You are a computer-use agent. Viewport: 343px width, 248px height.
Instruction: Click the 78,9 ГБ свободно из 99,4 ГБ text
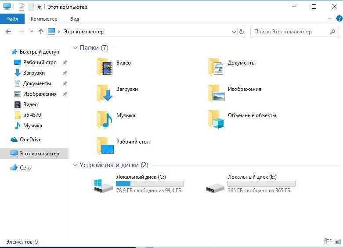(149, 190)
